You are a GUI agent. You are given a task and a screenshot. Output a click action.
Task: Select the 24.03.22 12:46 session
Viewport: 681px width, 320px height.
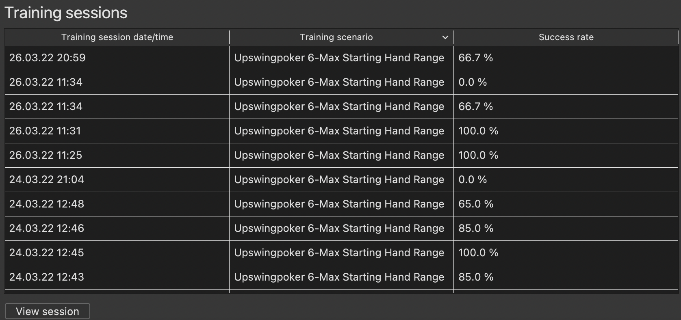(x=47, y=228)
